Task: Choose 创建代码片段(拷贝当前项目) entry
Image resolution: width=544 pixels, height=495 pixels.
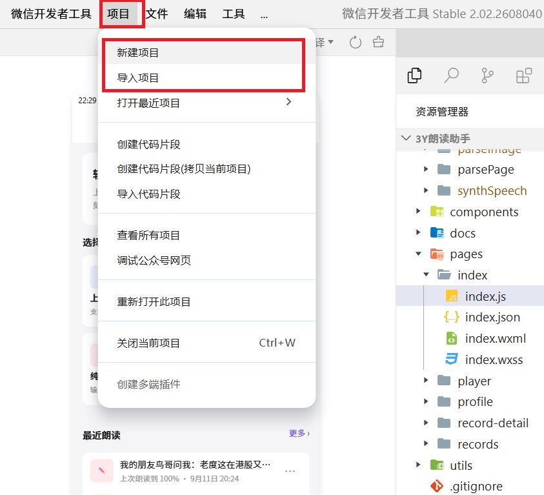Action: pyautogui.click(x=207, y=169)
